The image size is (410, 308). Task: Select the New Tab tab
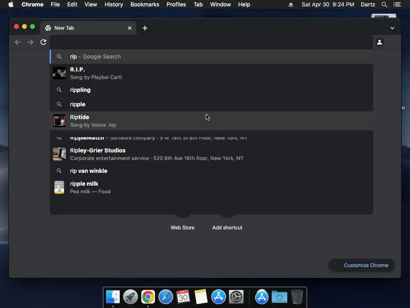click(88, 28)
